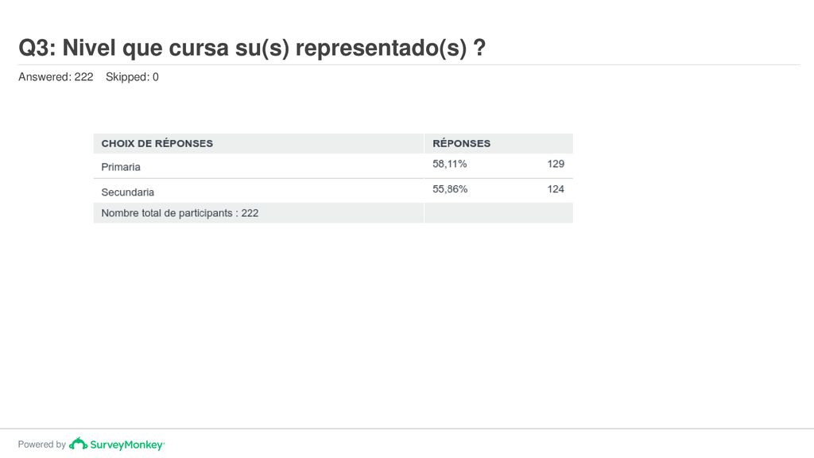The height and width of the screenshot is (458, 814).
Task: Select the RÉPONSES column header
Action: pos(462,143)
